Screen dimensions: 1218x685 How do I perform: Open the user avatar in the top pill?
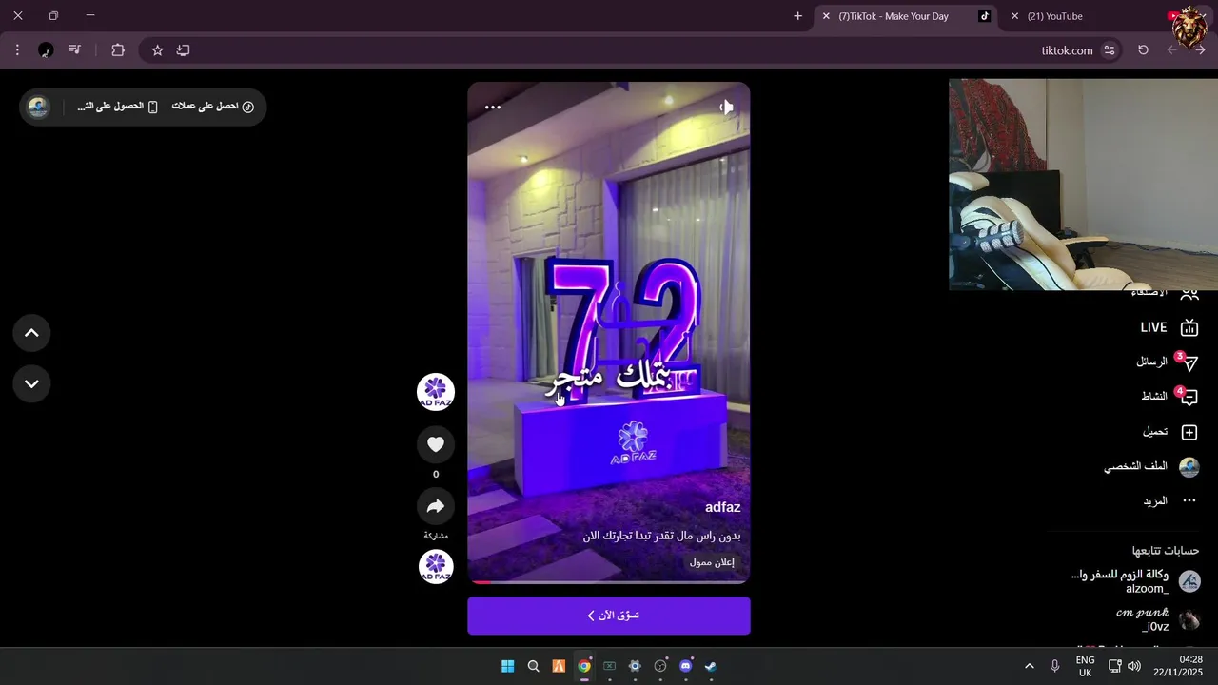coord(38,107)
